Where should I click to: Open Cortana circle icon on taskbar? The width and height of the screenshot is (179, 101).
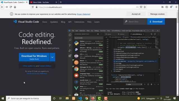coord(54,98)
